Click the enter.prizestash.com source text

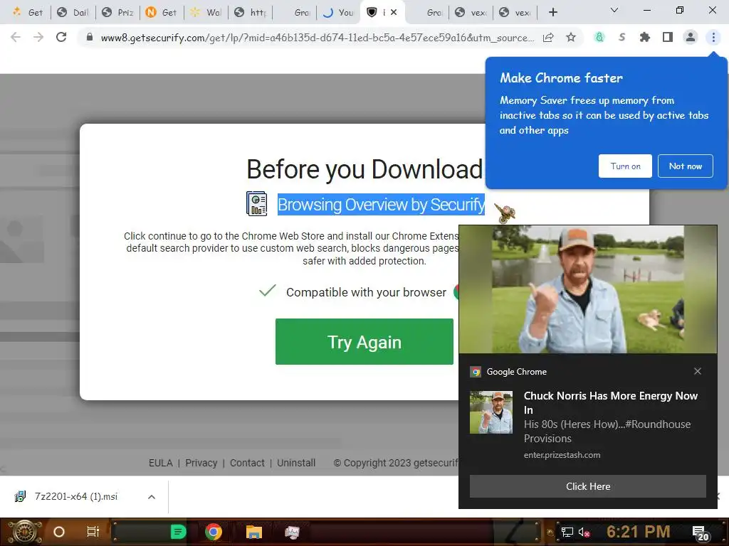pos(562,455)
